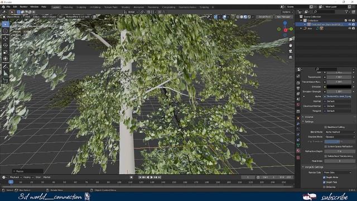The height and width of the screenshot is (201, 357).
Task: Enable the Screen Space Refraction checkbox
Action: point(325,146)
